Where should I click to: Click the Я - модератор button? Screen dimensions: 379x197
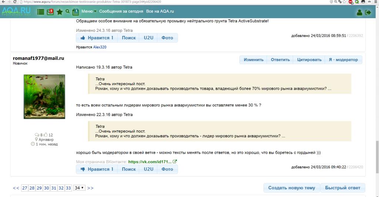pos(343,60)
